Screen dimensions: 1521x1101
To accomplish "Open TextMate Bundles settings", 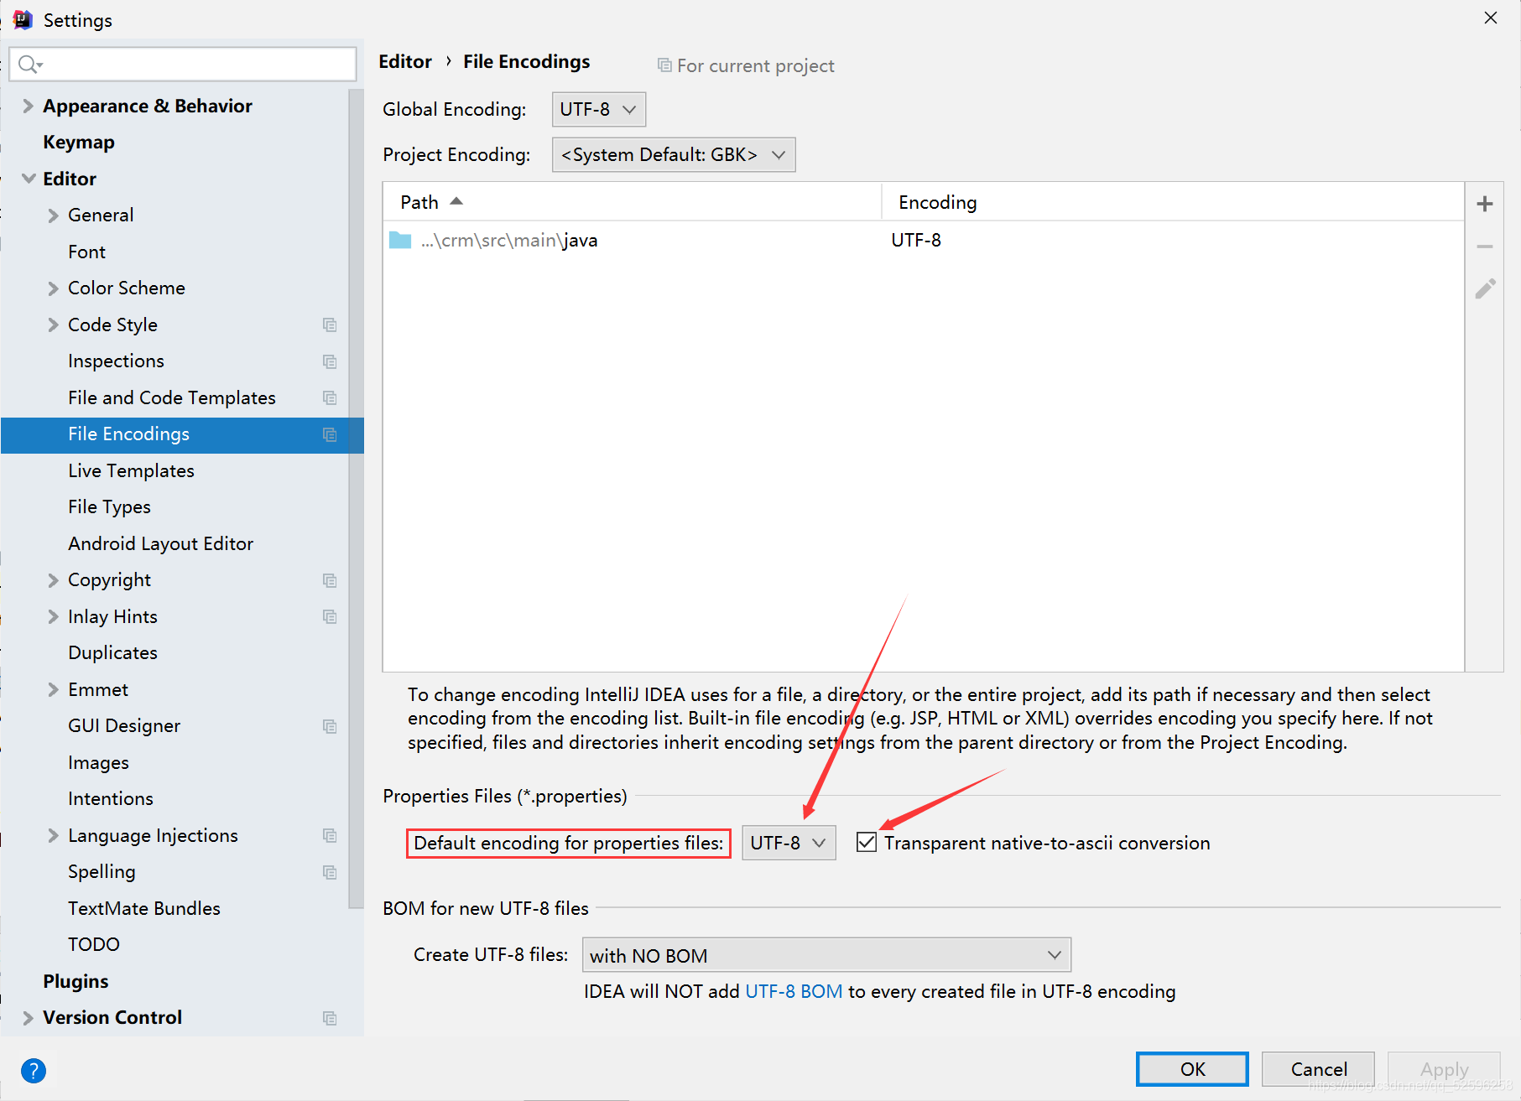I will tap(143, 909).
